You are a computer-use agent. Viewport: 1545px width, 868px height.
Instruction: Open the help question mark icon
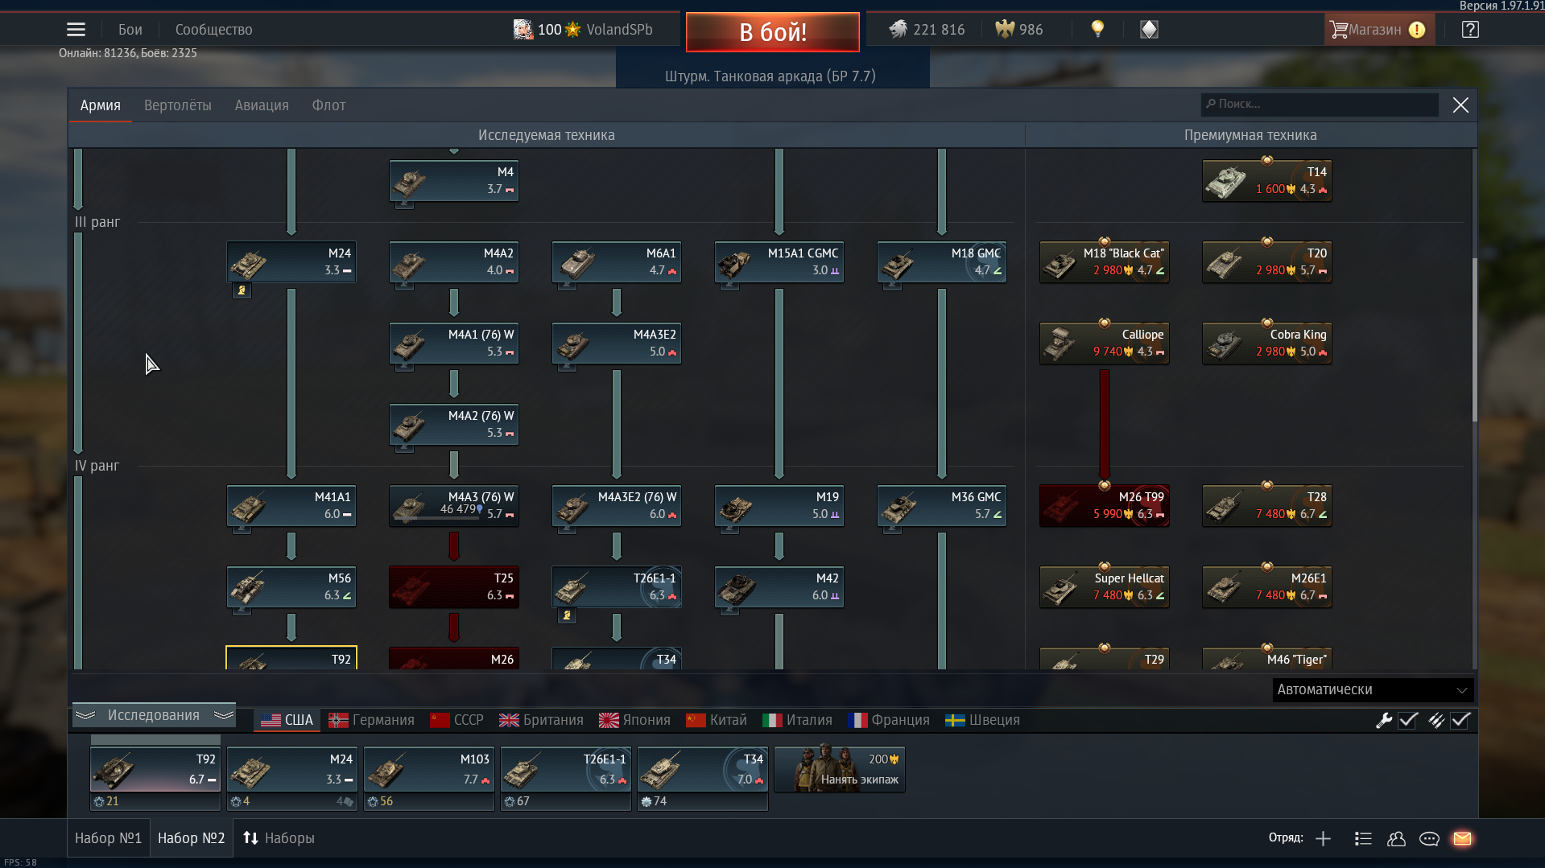pyautogui.click(x=1470, y=30)
